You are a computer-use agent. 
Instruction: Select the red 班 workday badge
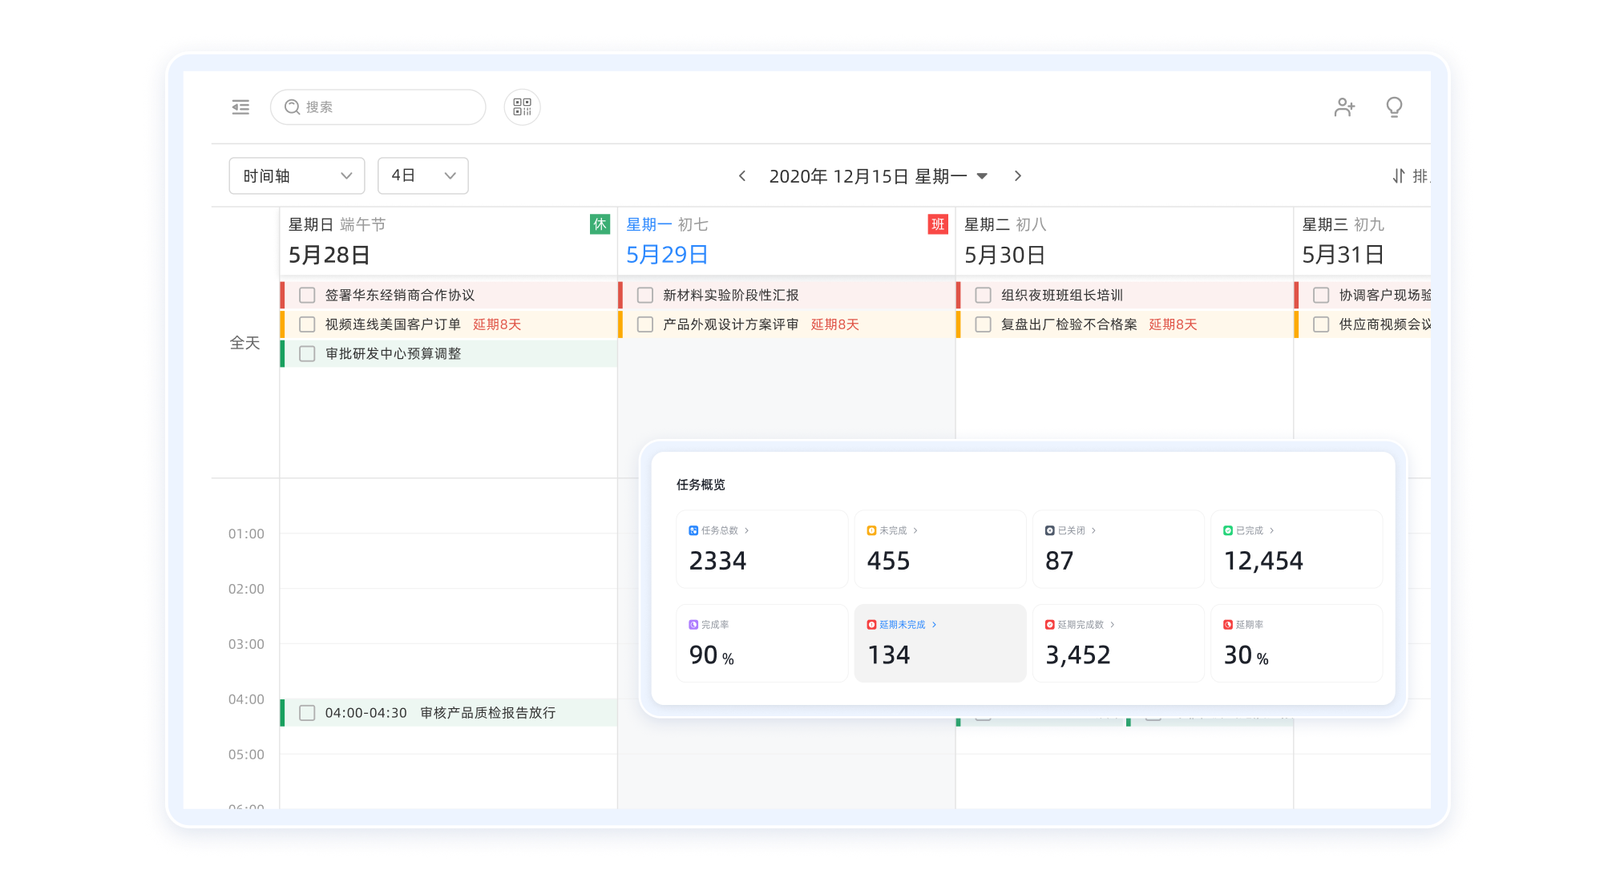click(x=938, y=224)
